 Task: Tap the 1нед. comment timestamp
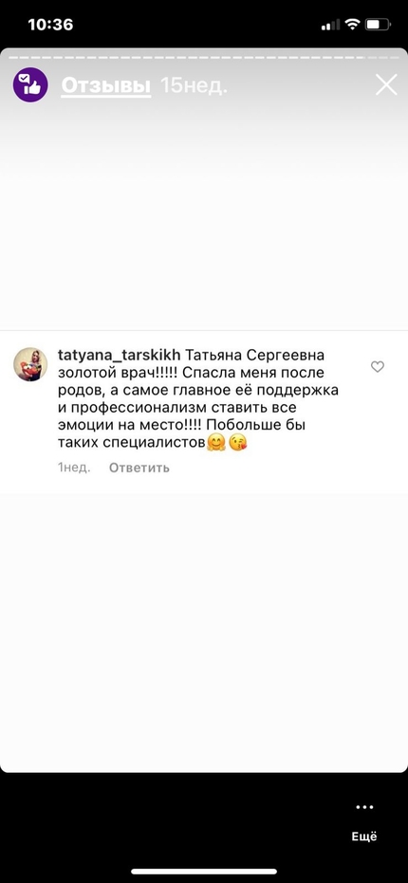pos(74,468)
